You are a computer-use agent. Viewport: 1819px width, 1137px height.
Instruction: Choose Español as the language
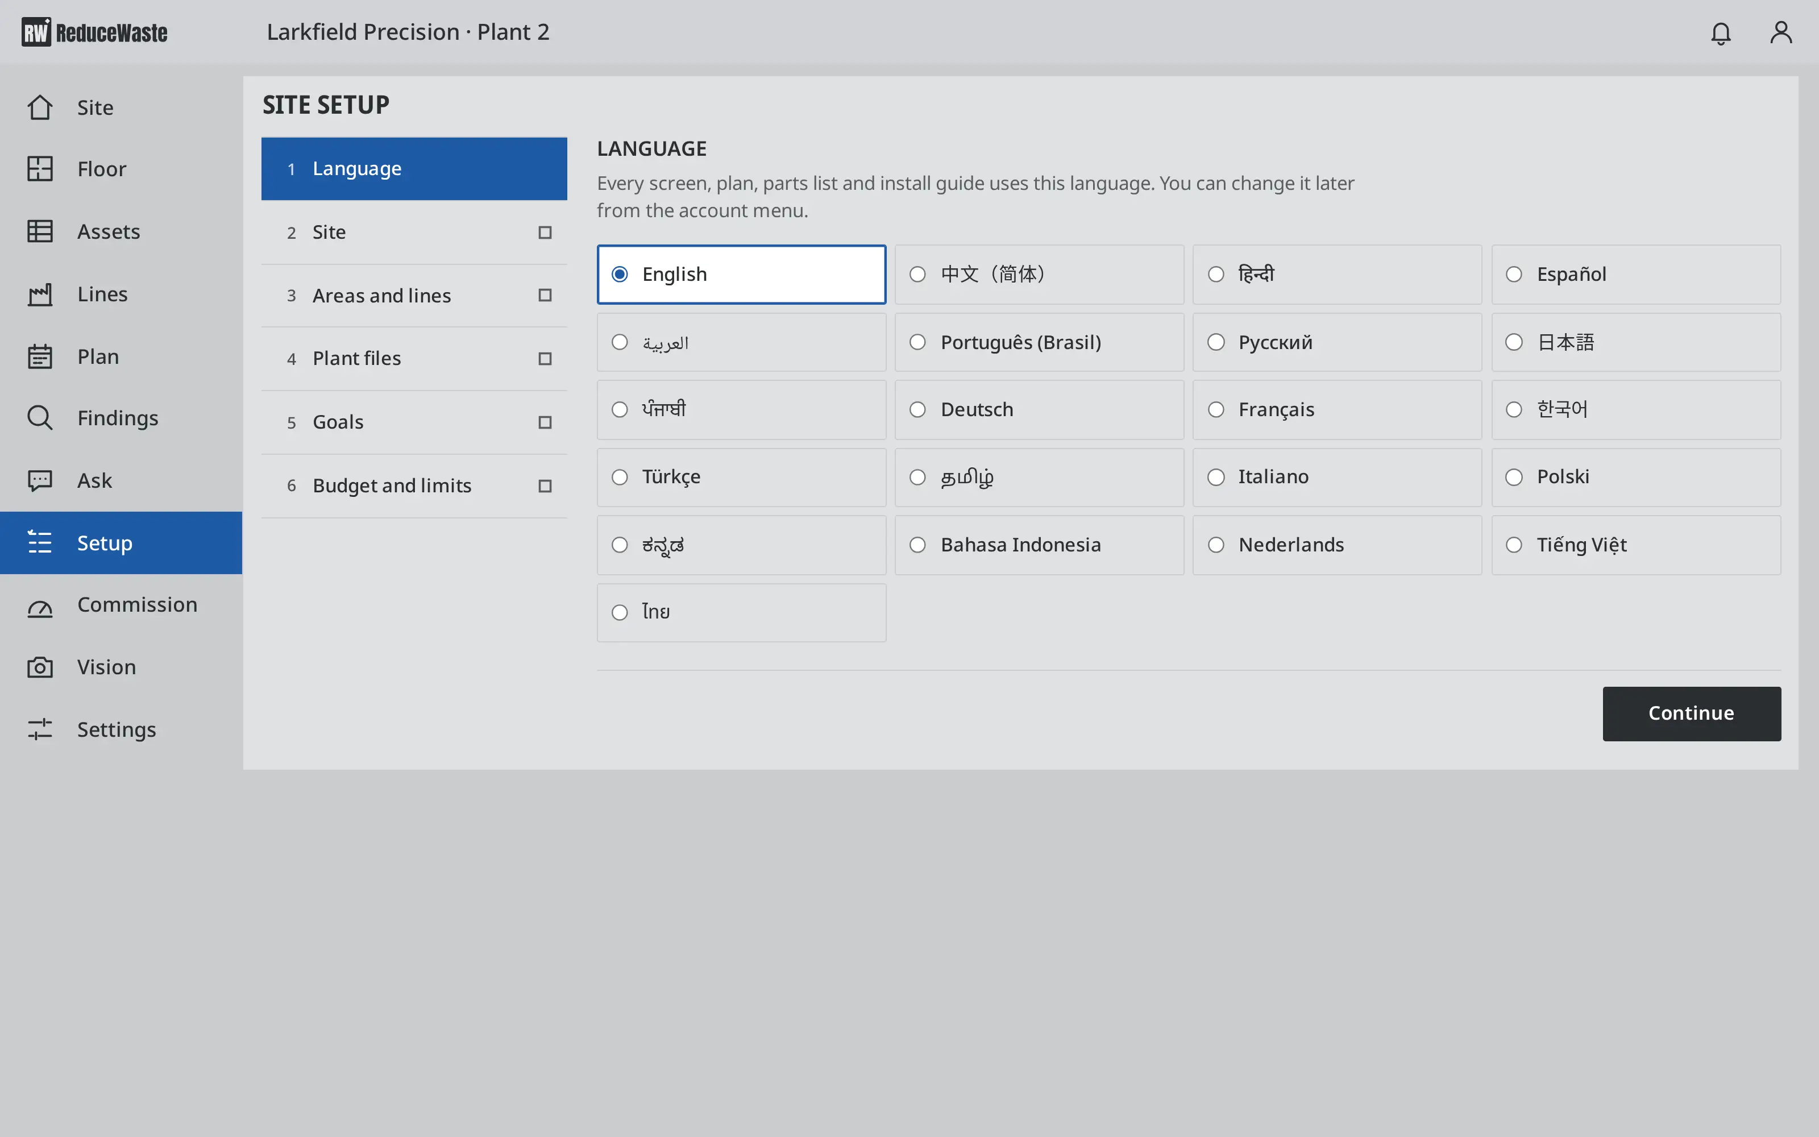point(1635,275)
